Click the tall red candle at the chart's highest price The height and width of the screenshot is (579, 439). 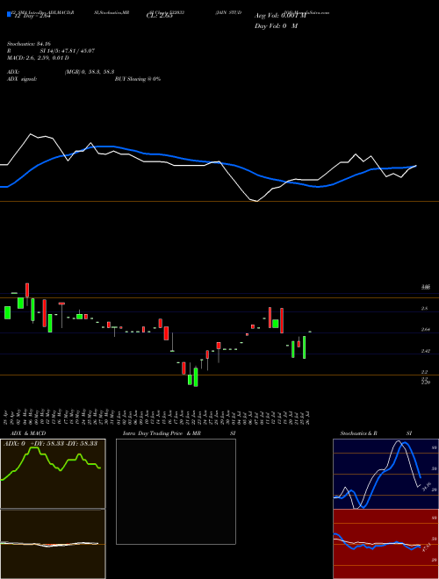(x=27, y=290)
